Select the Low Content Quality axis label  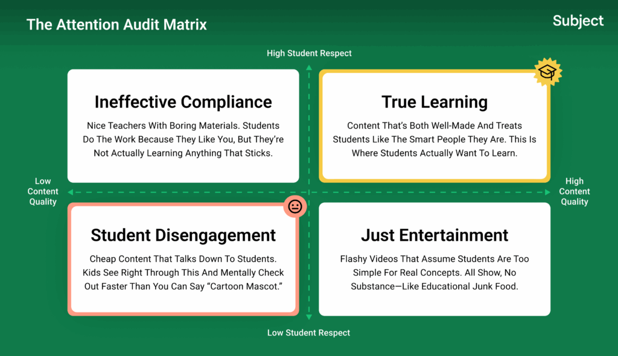(x=43, y=191)
